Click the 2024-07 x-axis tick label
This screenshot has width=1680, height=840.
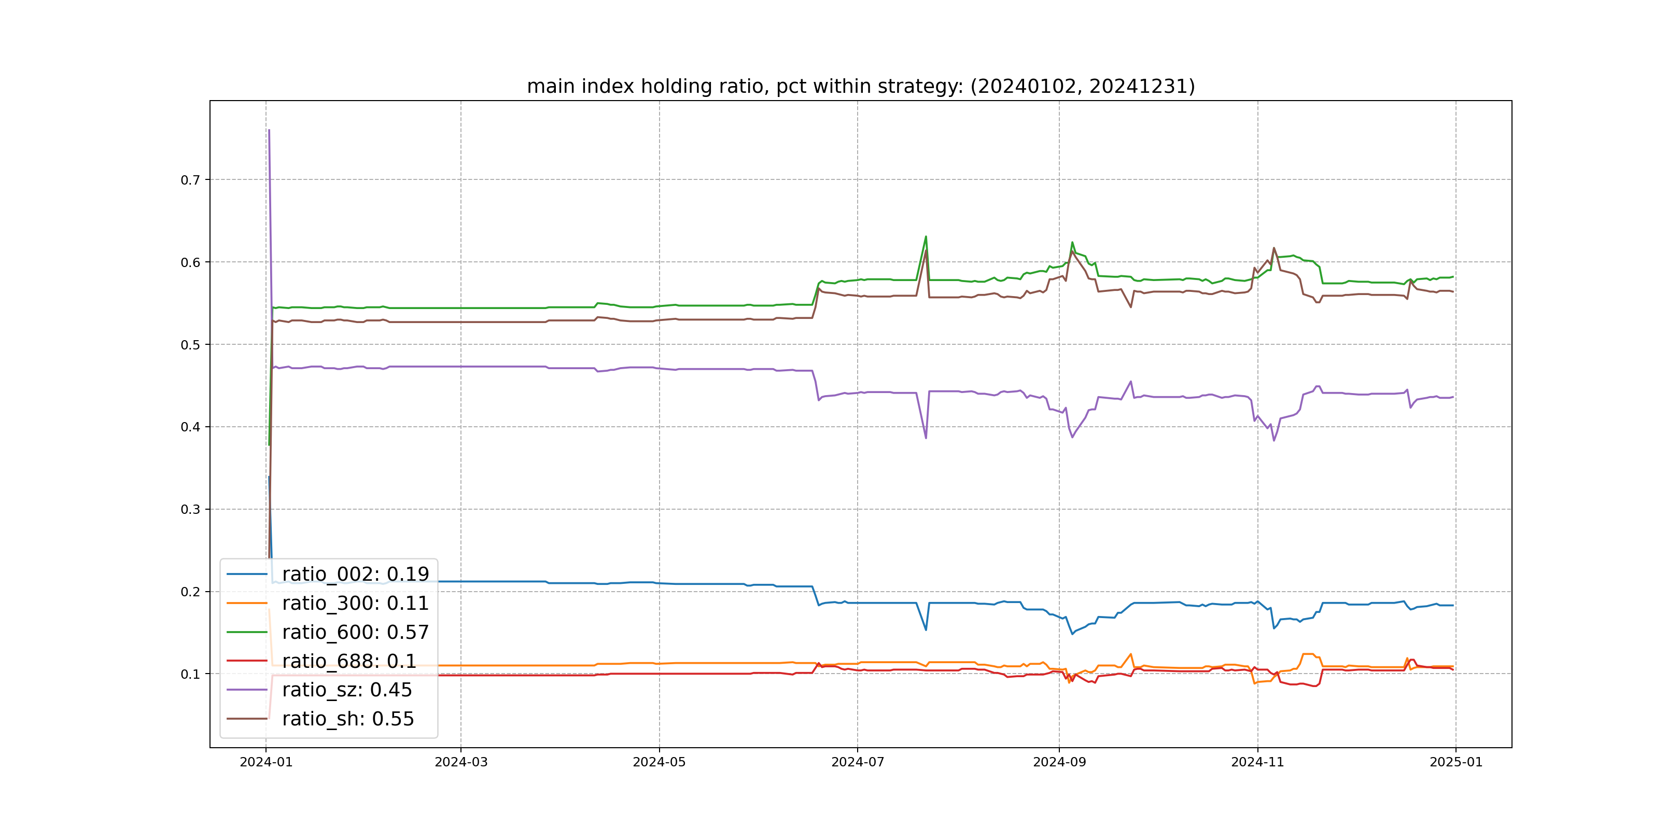pyautogui.click(x=857, y=762)
